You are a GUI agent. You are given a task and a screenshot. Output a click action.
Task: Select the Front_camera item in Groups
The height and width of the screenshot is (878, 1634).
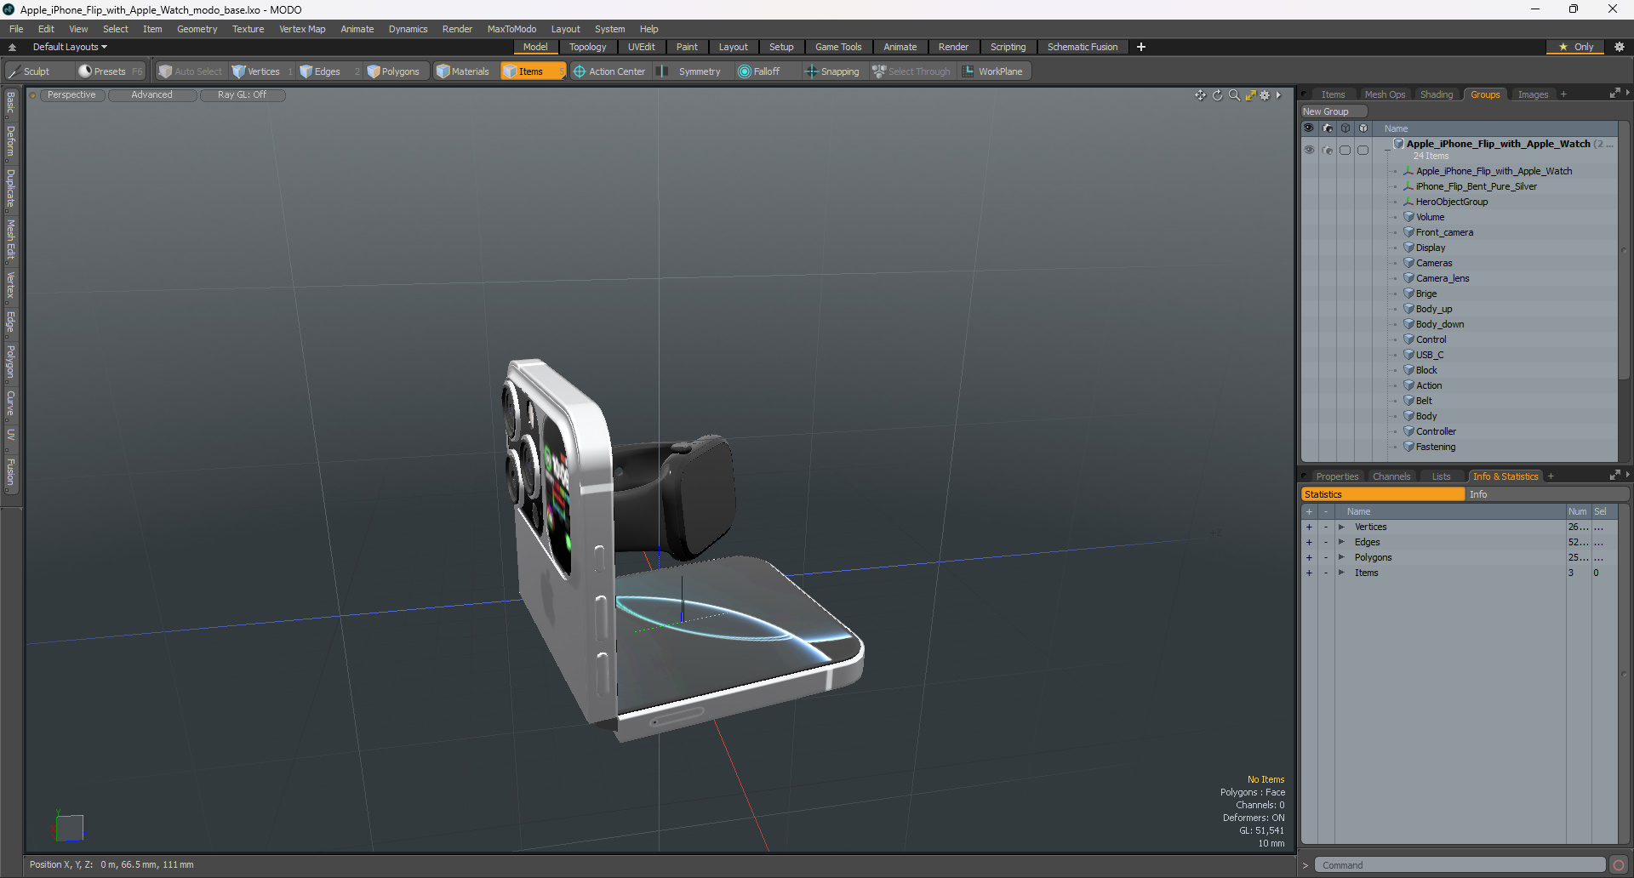[x=1444, y=232]
